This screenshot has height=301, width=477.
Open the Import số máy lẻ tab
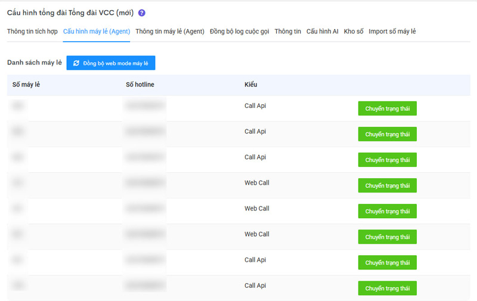click(392, 32)
